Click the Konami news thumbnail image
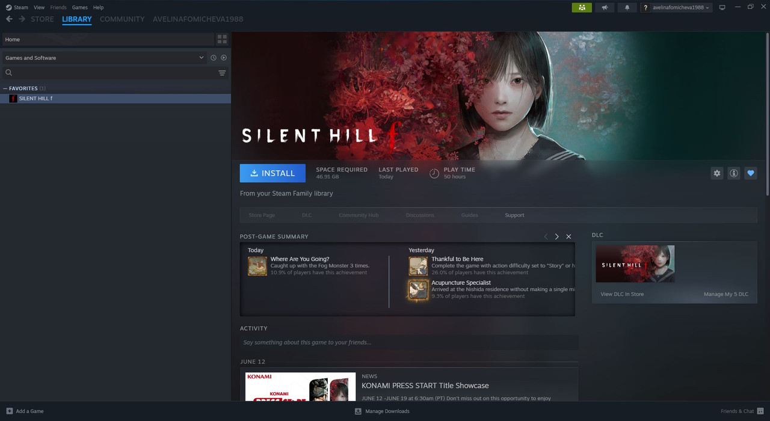 tap(301, 387)
